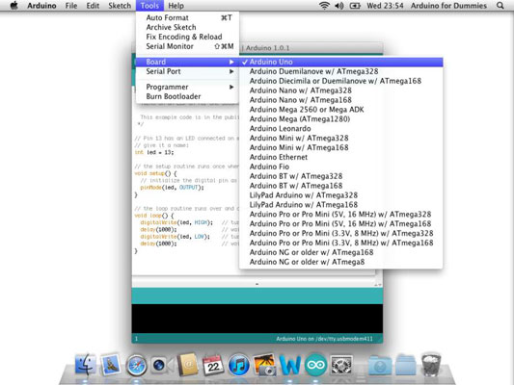This screenshot has height=385, width=514.
Task: Select Pro Mini (5V, 16 MHz) w/ ATmega168
Action: [x=341, y=223]
